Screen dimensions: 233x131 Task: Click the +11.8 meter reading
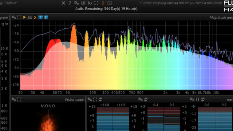[104, 105]
